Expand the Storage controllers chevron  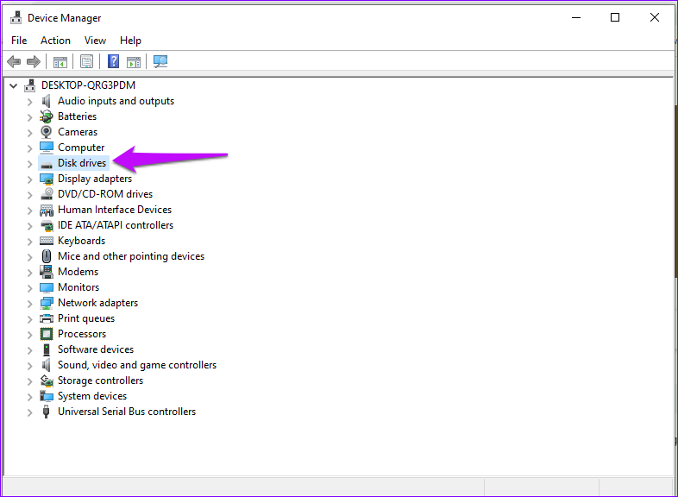click(29, 381)
